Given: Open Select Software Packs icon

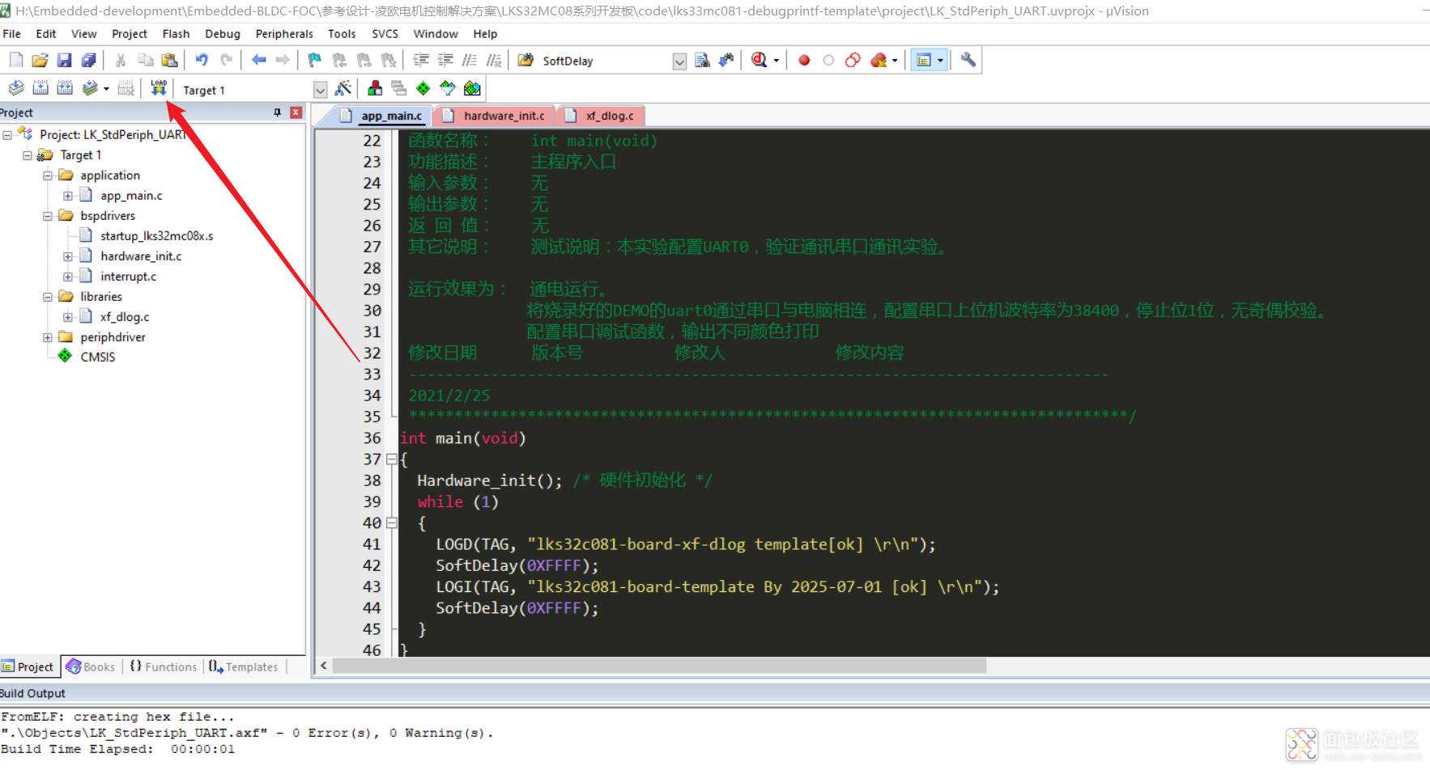Looking at the screenshot, I should point(448,88).
